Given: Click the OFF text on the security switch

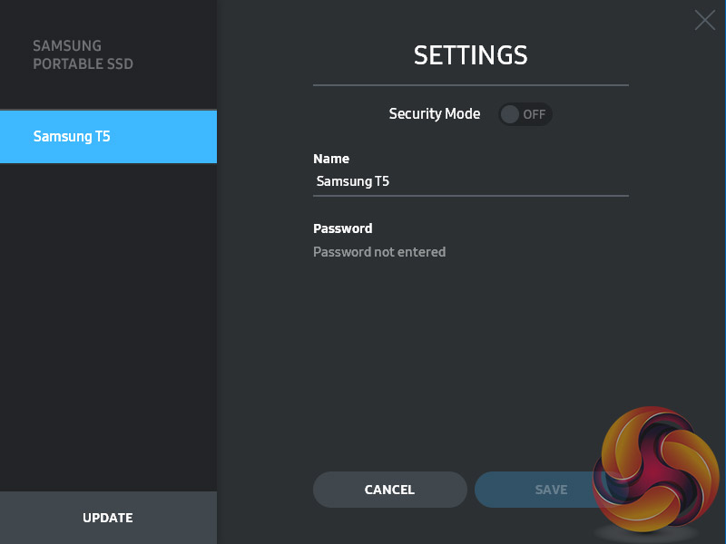Looking at the screenshot, I should coord(535,114).
